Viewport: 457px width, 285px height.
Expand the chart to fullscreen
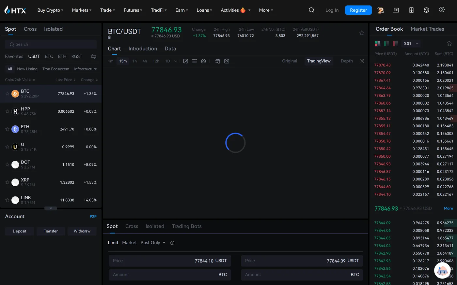[362, 61]
